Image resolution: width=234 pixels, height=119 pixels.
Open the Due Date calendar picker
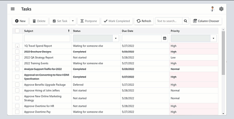pyautogui.click(x=165, y=38)
